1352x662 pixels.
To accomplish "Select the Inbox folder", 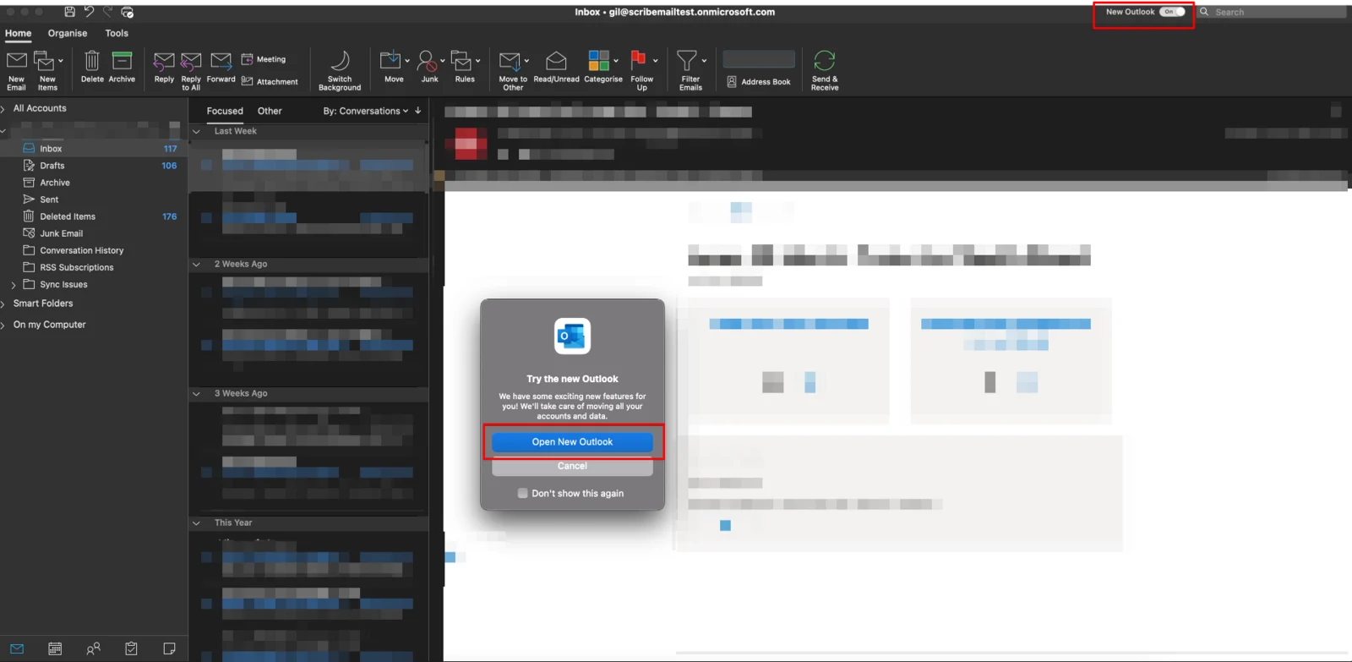I will tap(94, 149).
